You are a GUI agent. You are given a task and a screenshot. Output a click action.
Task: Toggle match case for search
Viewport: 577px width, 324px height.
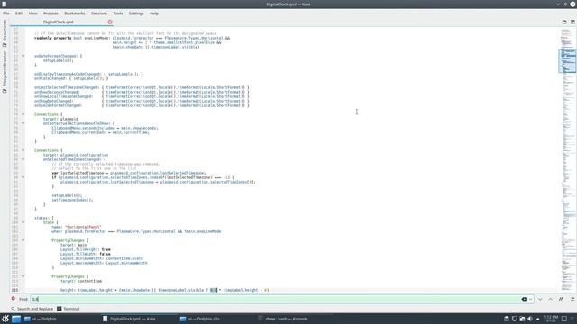561,299
